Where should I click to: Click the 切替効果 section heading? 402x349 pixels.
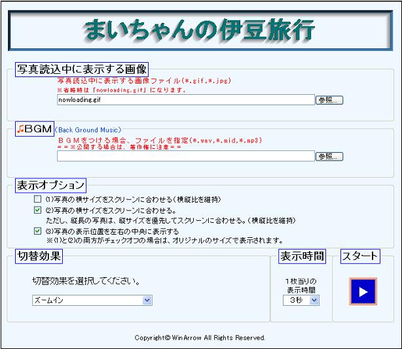[x=39, y=256]
